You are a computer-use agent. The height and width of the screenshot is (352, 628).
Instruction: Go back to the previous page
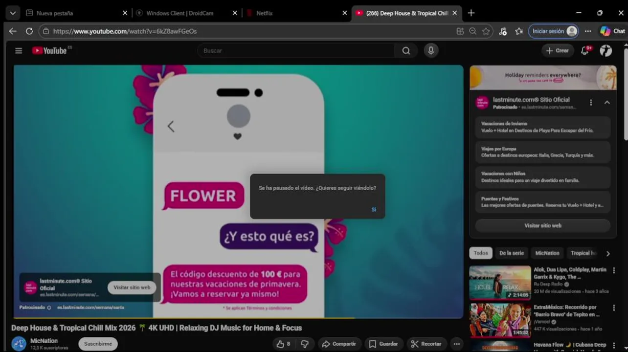13,31
